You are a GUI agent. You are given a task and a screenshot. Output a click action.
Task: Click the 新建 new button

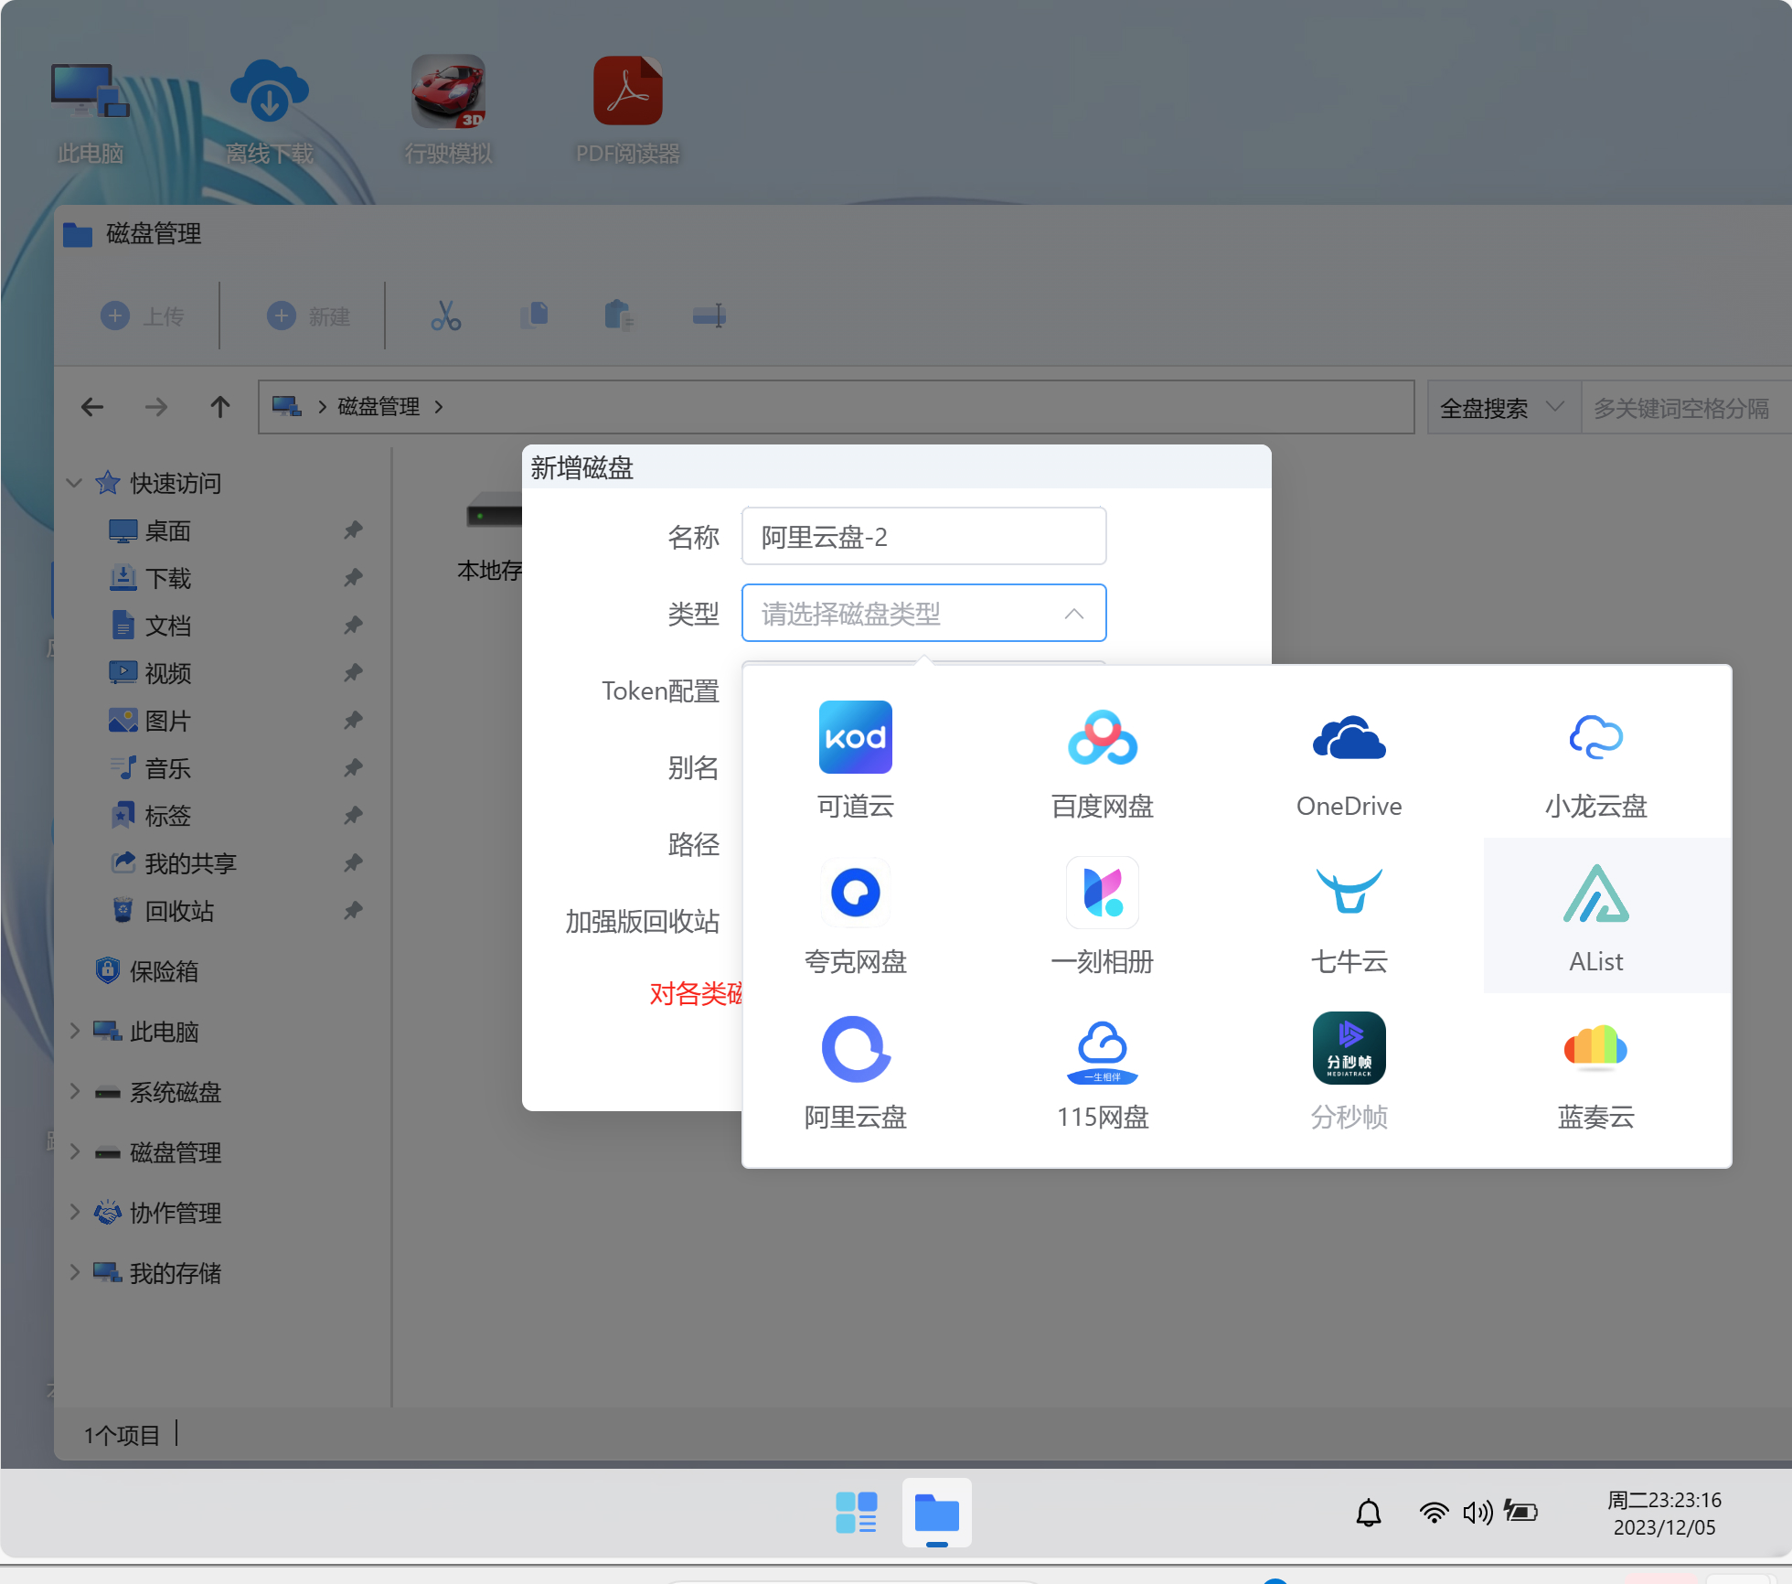[308, 316]
